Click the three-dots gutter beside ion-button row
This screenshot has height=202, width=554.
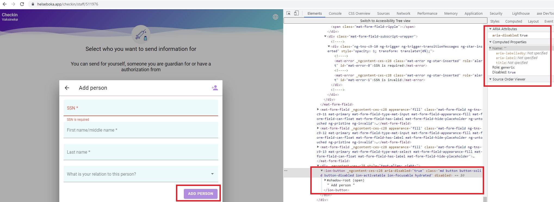[x=286, y=171]
